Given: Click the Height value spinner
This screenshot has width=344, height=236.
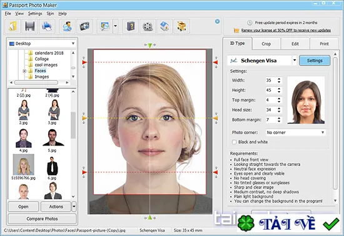Looking at the screenshot, I should tap(279, 90).
